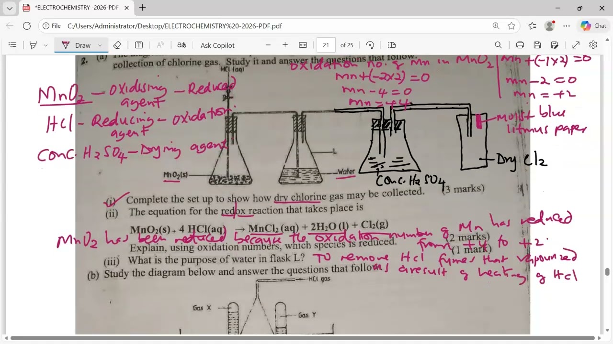Click Ask Copilot button
This screenshot has height=344, width=613.
[x=217, y=45]
